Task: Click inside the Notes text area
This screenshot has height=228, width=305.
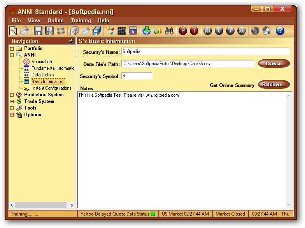Action: (182, 150)
